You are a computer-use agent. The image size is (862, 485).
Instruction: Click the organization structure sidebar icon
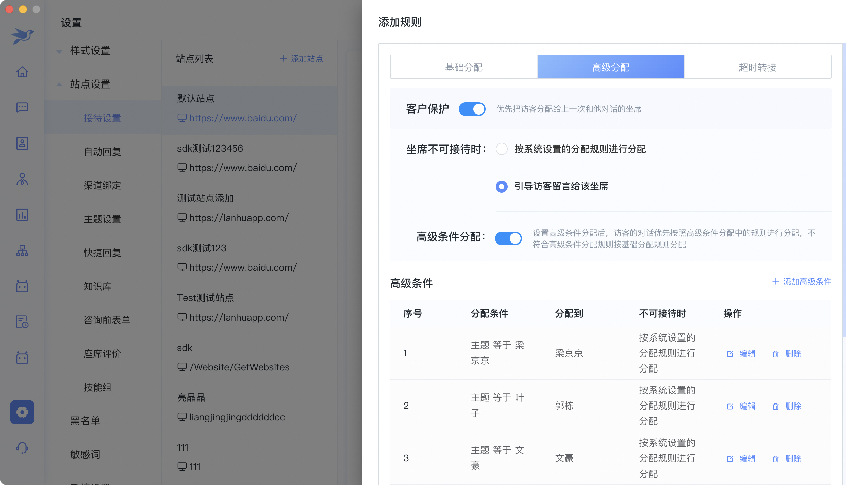tap(22, 251)
